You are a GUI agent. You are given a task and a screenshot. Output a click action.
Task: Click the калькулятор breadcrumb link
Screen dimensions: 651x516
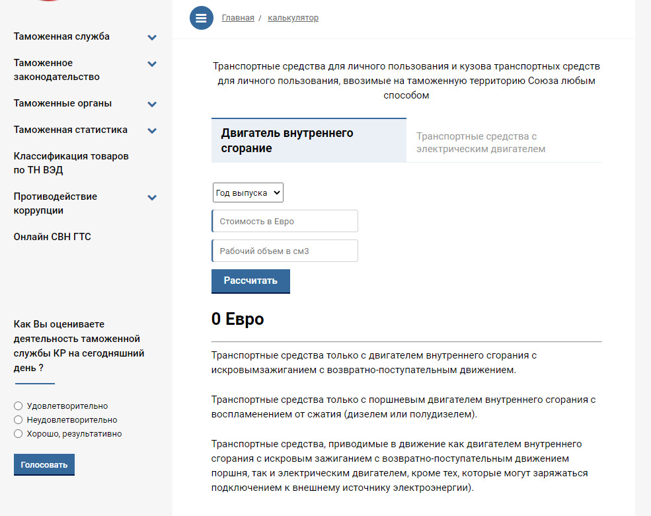[293, 18]
